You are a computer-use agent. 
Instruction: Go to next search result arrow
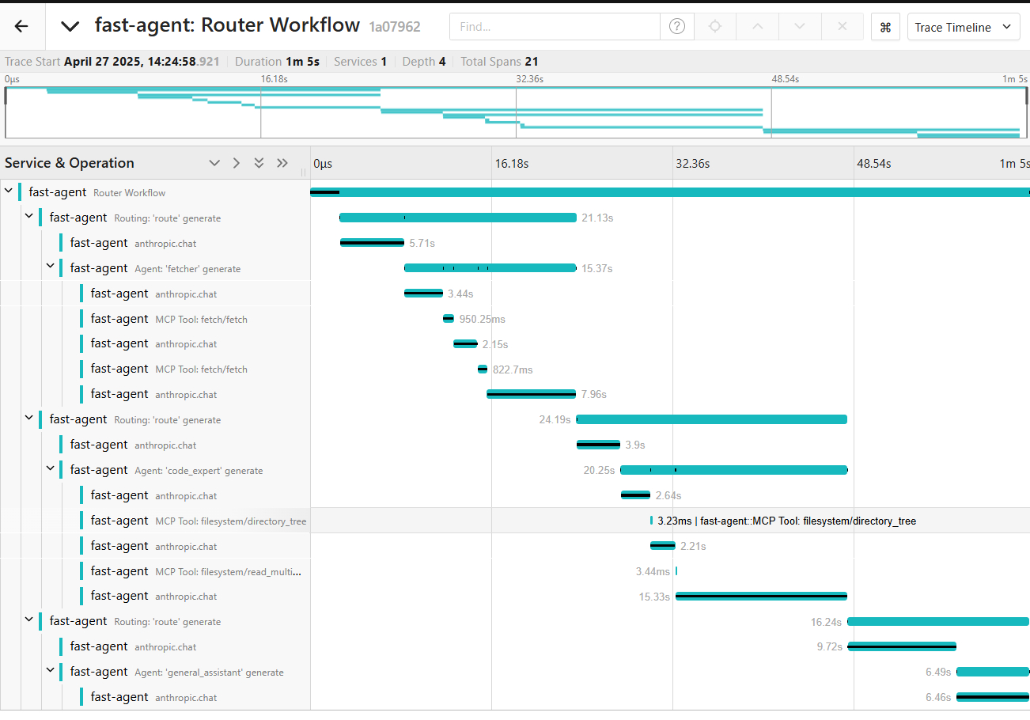click(x=800, y=27)
